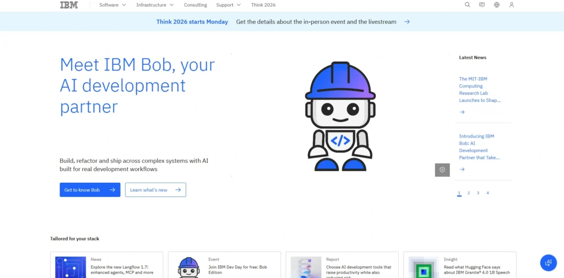Open the AI assistant floating button
564x278 pixels.
(548, 263)
